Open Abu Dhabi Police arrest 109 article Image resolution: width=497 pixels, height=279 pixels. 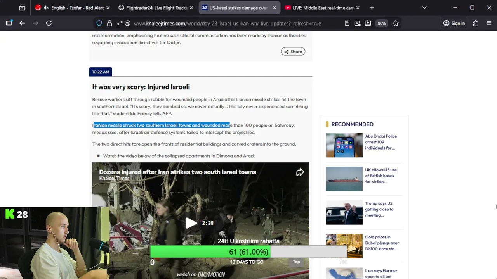tap(381, 142)
